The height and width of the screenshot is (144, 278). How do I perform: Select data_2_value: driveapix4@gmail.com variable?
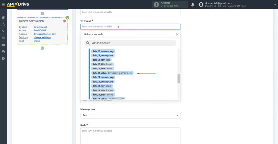(x=112, y=73)
